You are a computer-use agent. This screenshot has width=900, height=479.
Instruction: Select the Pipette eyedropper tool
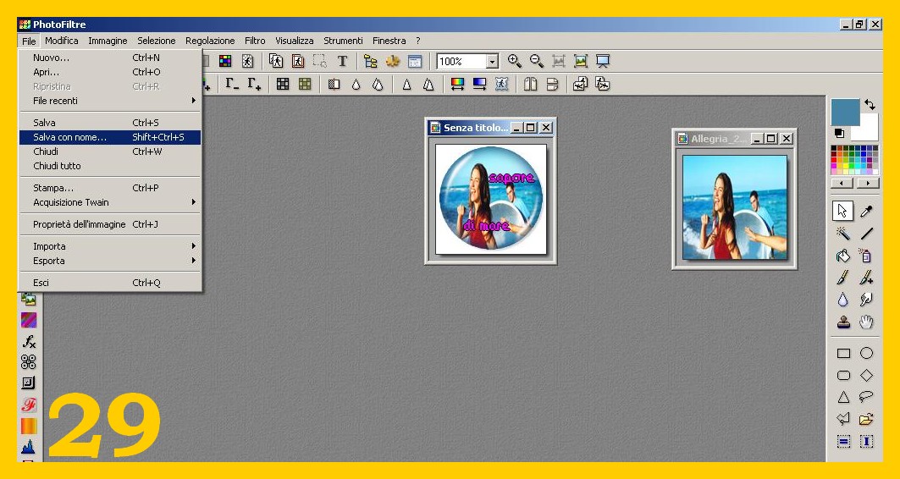point(866,211)
